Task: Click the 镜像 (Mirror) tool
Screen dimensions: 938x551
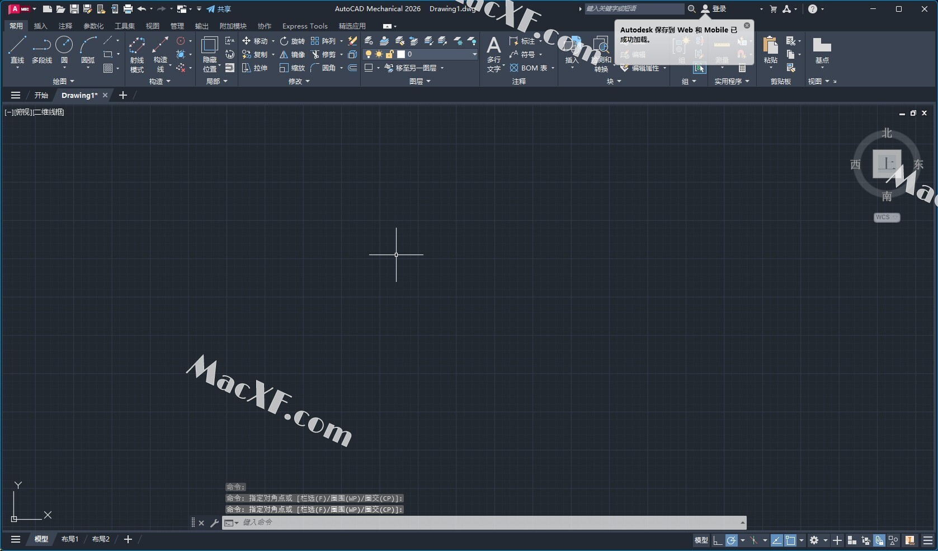Action: pos(293,54)
